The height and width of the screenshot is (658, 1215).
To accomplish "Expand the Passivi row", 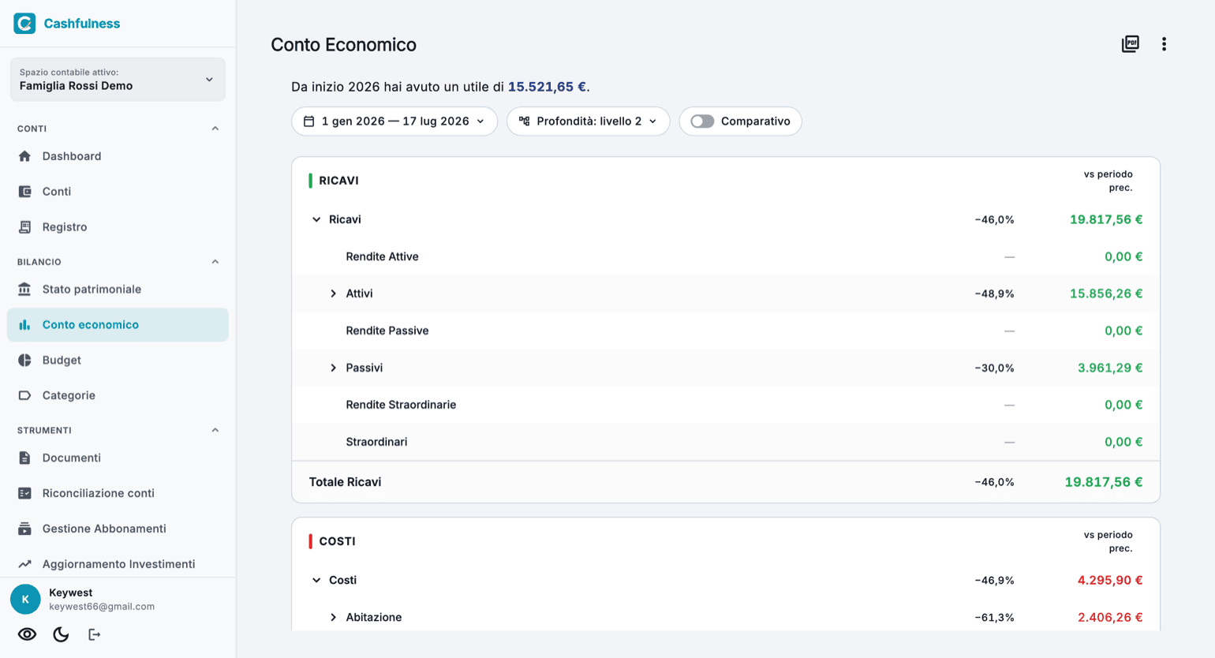I will (333, 368).
